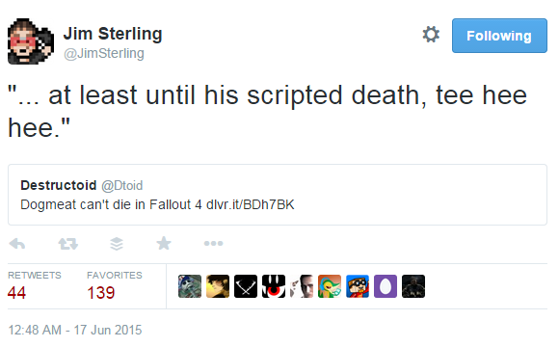Toggle the blue Following button
The image size is (559, 347).
coord(499,36)
